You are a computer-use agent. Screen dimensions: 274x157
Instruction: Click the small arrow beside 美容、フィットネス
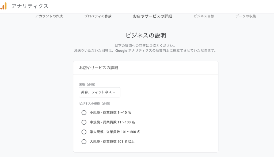(114, 92)
